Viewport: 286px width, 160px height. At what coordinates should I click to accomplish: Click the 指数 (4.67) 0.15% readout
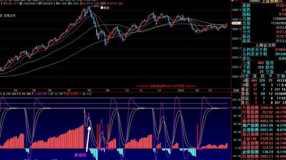tap(111, 3)
